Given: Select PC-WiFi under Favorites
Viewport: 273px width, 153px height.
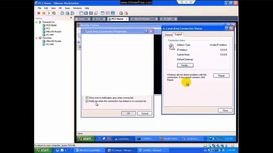Looking at the screenshot, I should pyautogui.click(x=50, y=44).
